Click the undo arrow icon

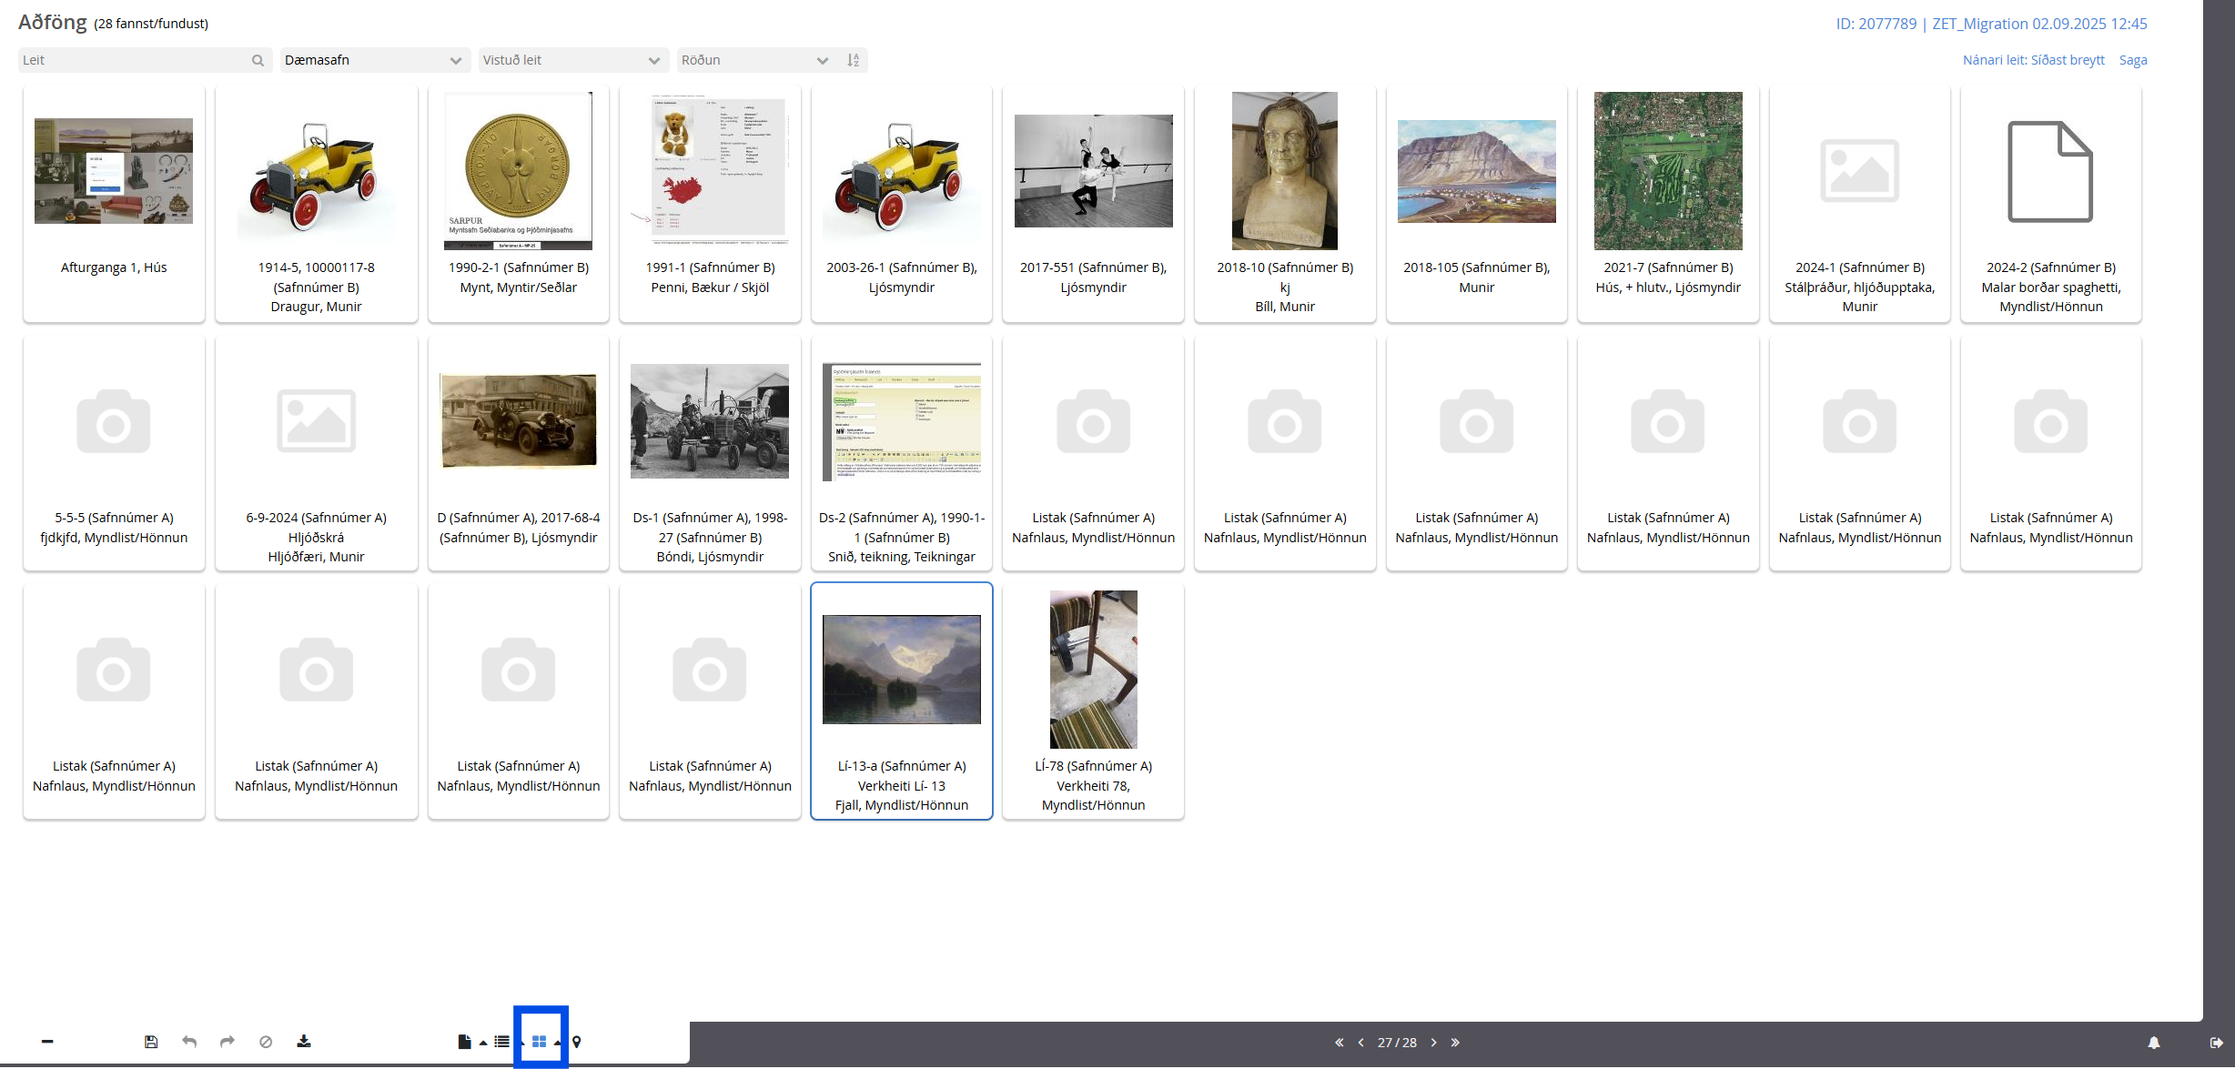(189, 1042)
